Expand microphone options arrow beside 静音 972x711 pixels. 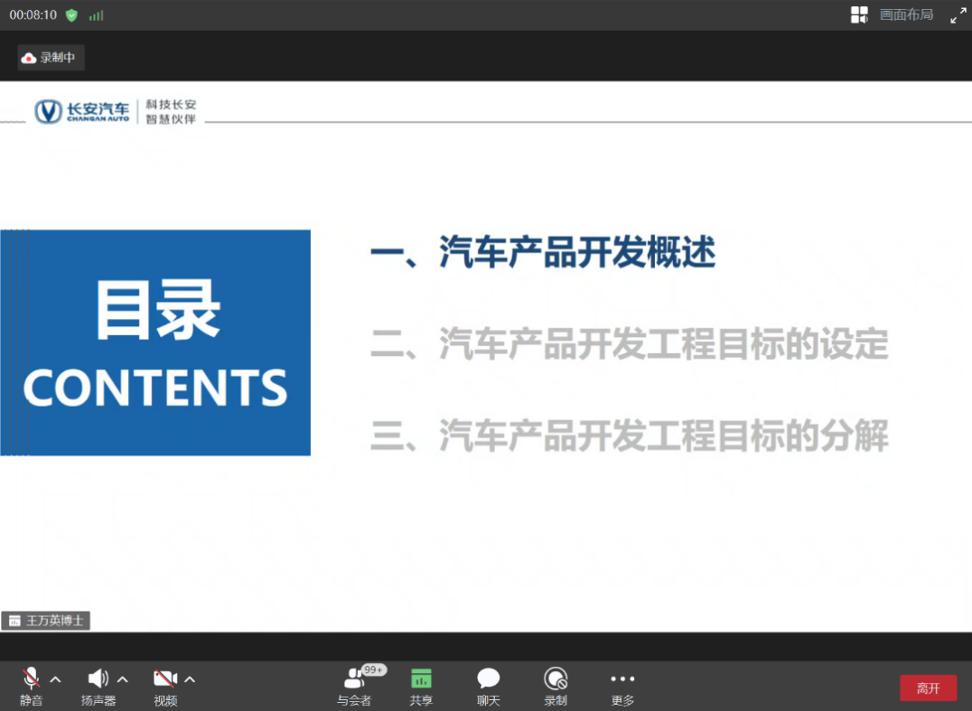point(55,679)
